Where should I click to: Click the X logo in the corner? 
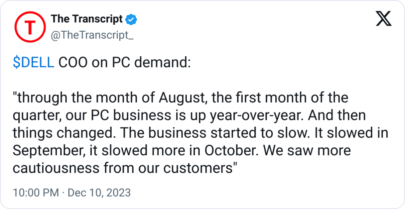coord(384,19)
